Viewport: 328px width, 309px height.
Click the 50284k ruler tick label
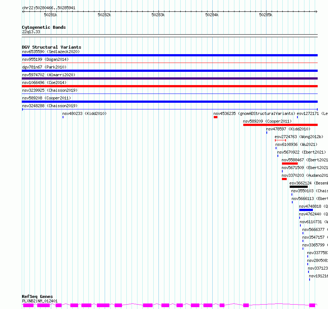[x=212, y=15]
